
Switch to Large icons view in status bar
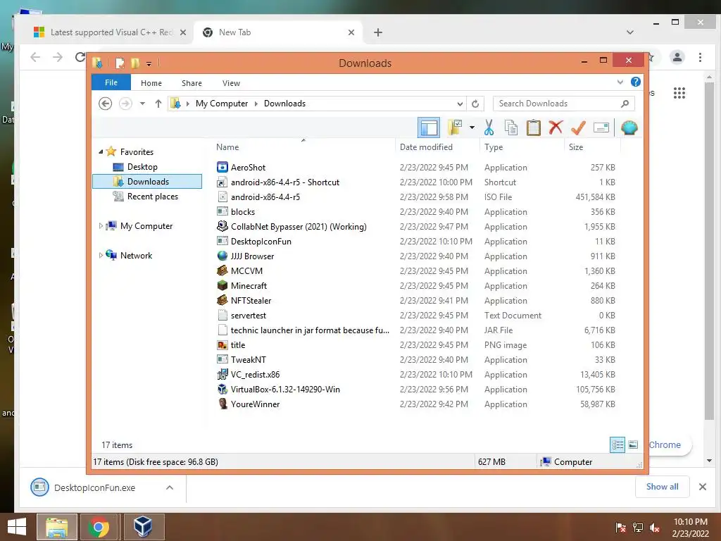pos(633,445)
